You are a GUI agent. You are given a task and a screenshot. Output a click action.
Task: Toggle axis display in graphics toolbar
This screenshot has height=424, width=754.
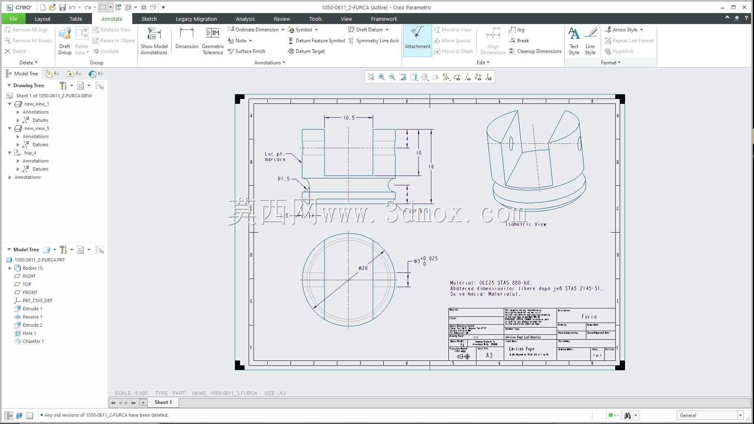[468, 77]
